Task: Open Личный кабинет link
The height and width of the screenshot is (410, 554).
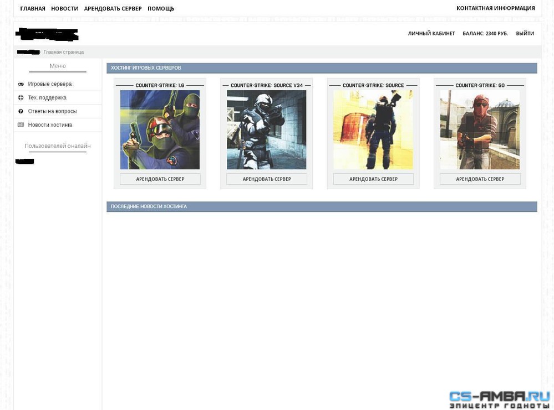Action: point(431,34)
